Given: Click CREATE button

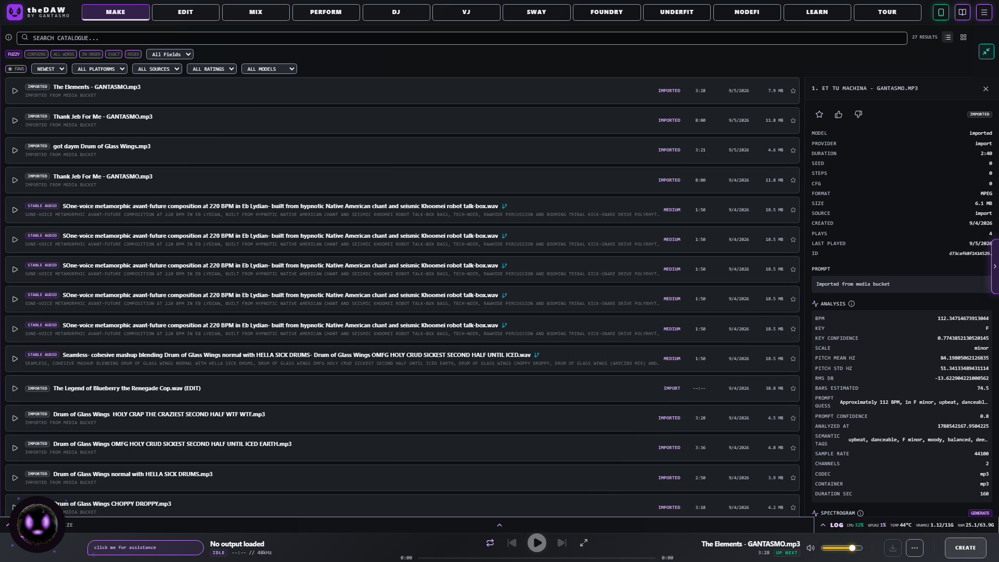Looking at the screenshot, I should [x=966, y=548].
